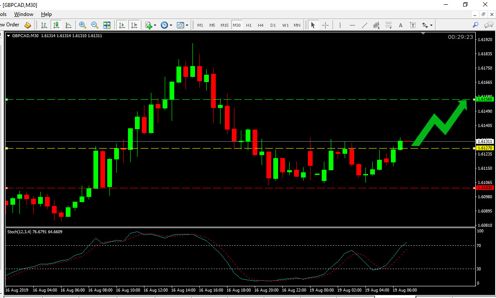Click the red 1.61030 price label
The image size is (496, 298).
485,188
